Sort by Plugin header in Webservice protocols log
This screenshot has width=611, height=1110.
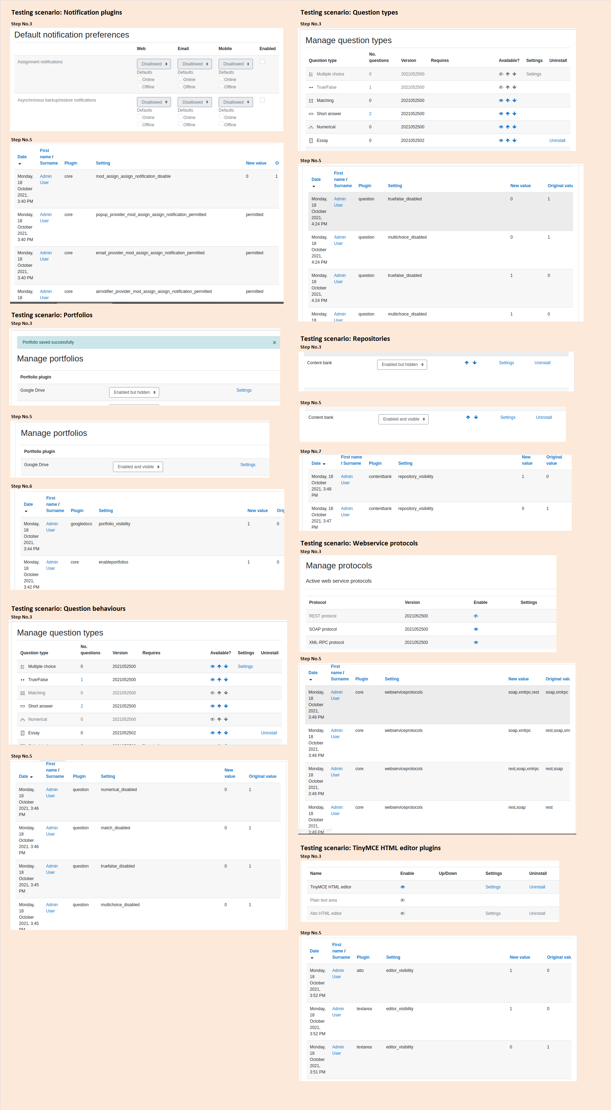point(361,679)
